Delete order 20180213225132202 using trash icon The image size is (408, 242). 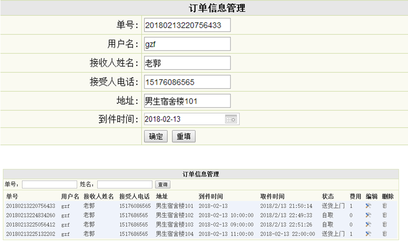384,234
